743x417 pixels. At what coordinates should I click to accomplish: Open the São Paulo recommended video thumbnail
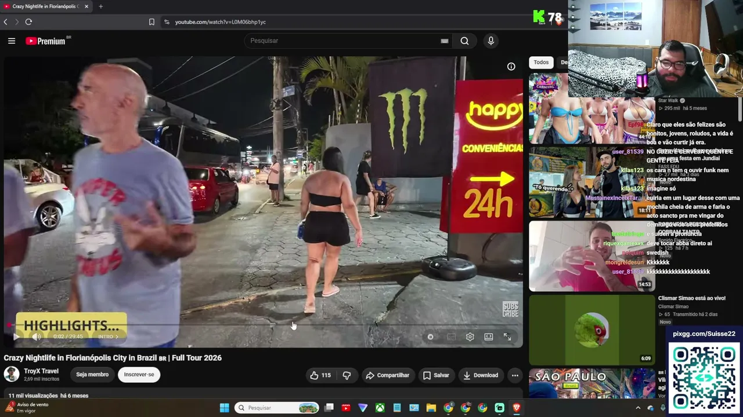tap(591, 383)
